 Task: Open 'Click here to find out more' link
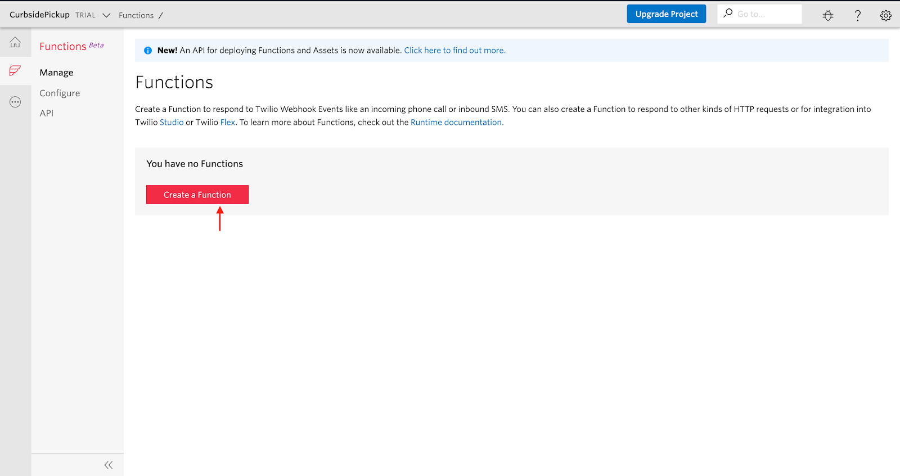tap(454, 50)
